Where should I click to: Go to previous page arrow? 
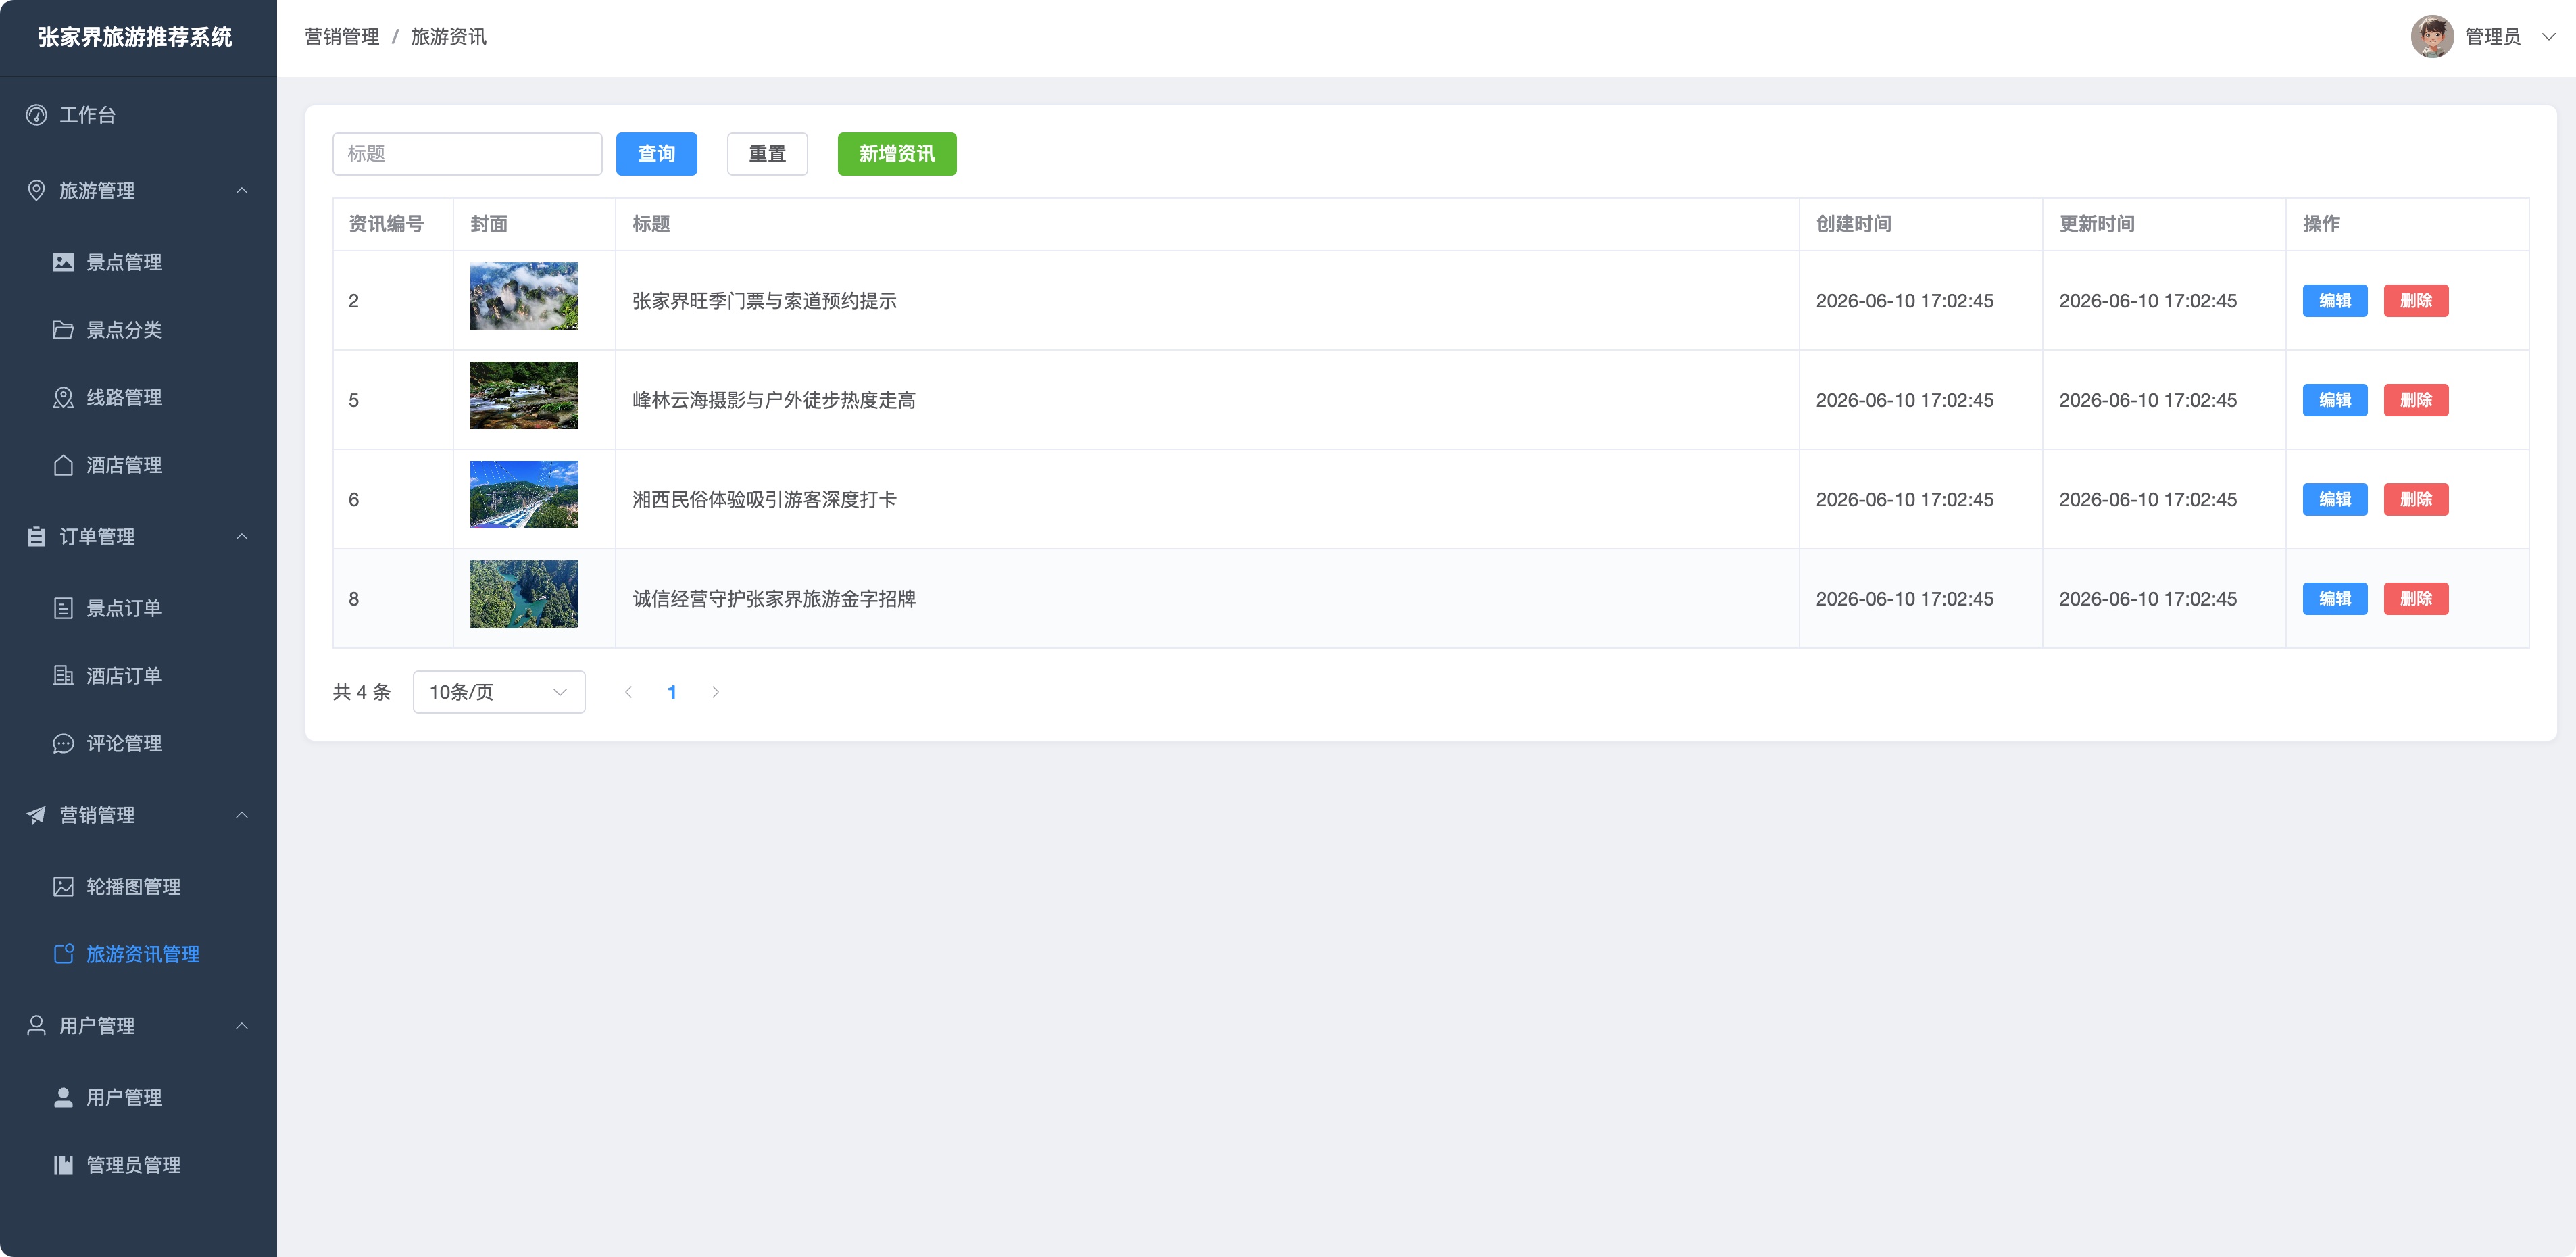pos(628,692)
